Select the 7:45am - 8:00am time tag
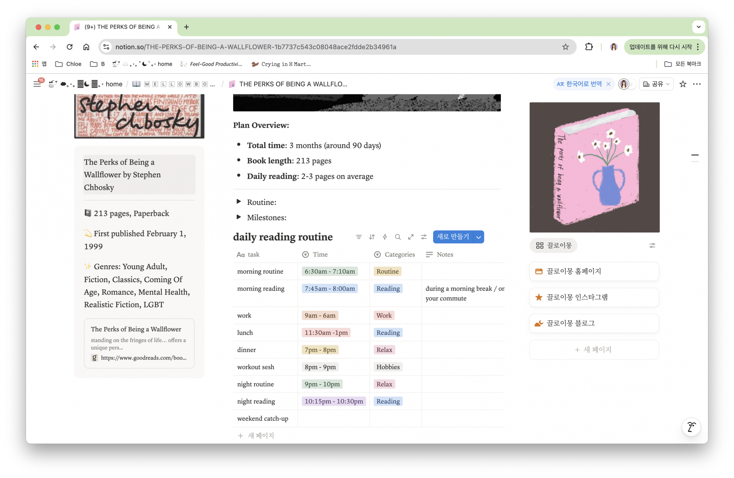Screen dimensions: 734x478 tap(330, 289)
